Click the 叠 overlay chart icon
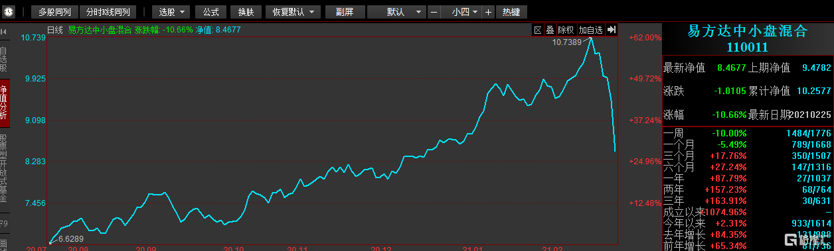Image resolution: width=834 pixels, height=251 pixels. [550, 30]
